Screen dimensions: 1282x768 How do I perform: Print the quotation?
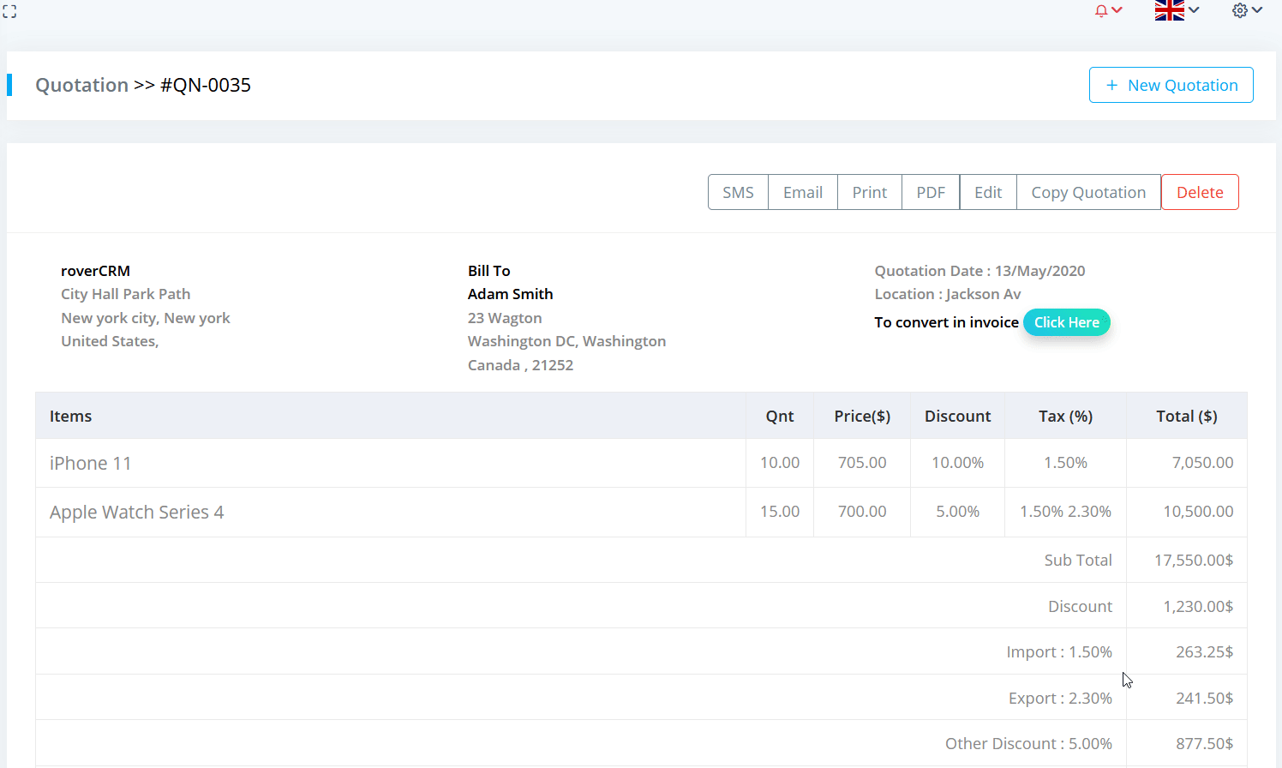tap(869, 192)
